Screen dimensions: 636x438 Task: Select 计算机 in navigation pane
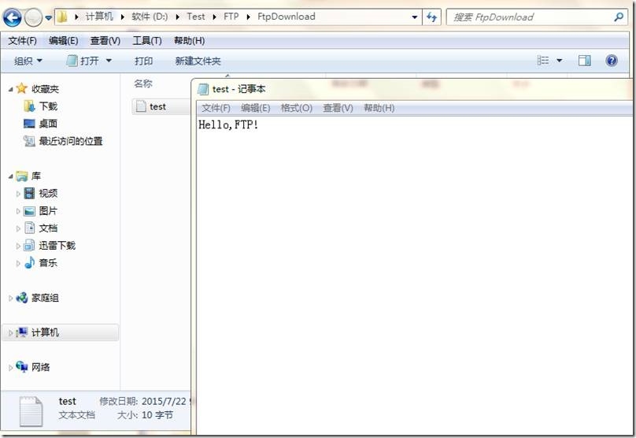tap(45, 332)
